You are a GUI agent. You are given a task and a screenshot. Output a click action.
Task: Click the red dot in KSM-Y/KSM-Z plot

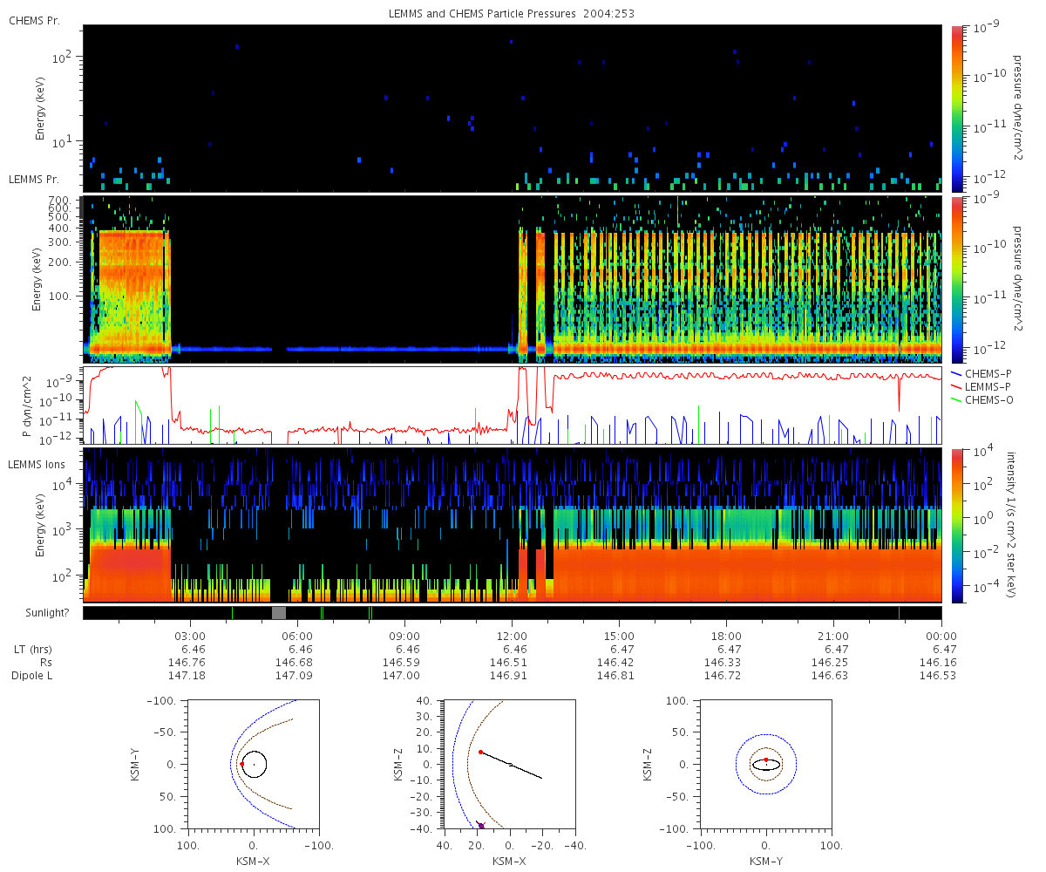[765, 760]
